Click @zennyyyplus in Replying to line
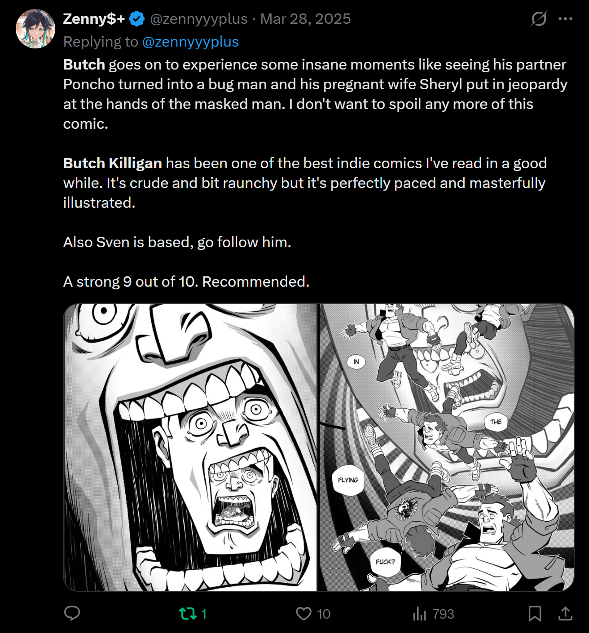This screenshot has width=589, height=633. pos(190,42)
